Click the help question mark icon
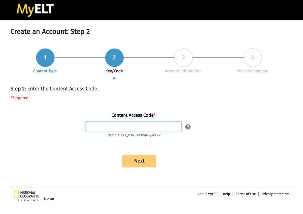This screenshot has width=303, height=214. tap(188, 127)
